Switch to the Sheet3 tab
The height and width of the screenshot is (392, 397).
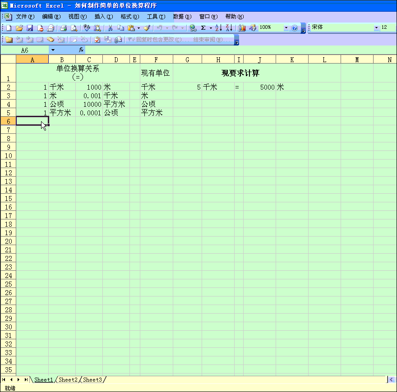(x=92, y=380)
